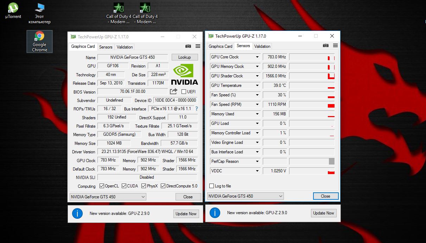Click the Lookup button
Viewport: 426px width, 243px height.
(185, 57)
